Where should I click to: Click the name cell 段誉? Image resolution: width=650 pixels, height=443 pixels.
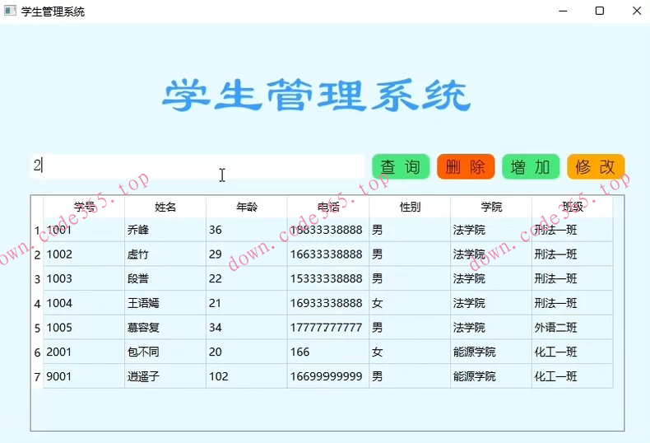pos(165,279)
